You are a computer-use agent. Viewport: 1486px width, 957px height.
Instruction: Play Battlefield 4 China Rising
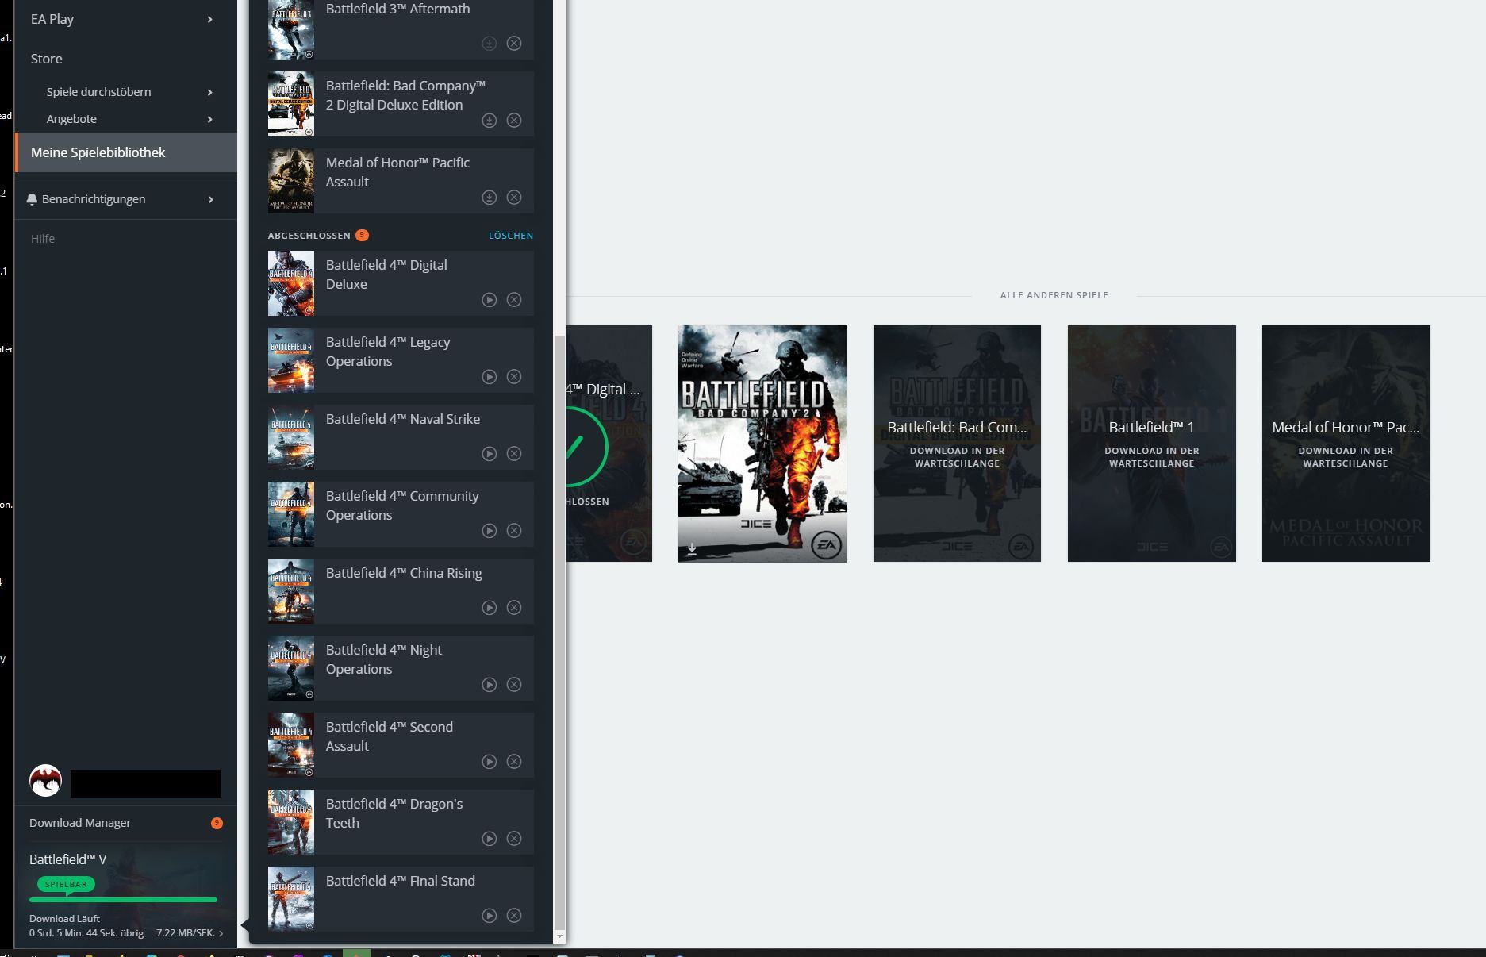click(x=490, y=607)
